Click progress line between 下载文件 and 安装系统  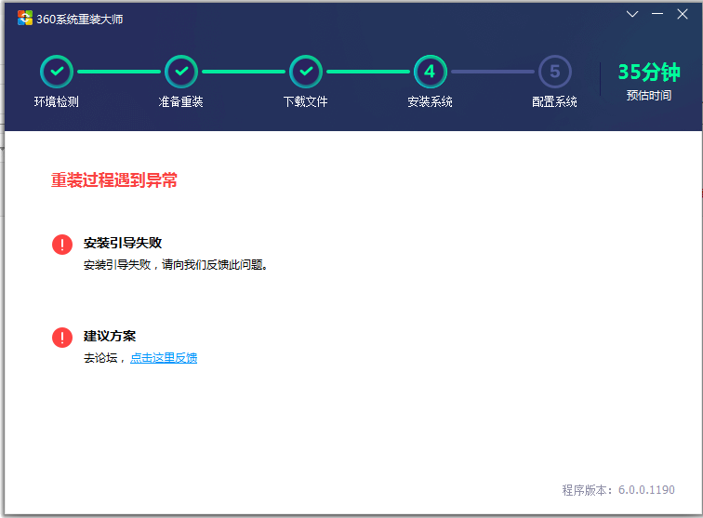pyautogui.click(x=368, y=72)
